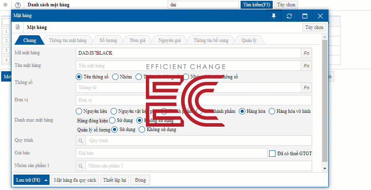The width and height of the screenshot is (371, 190).
Task: Click scrollbar down arrow in dialog
Action: (x=325, y=169)
